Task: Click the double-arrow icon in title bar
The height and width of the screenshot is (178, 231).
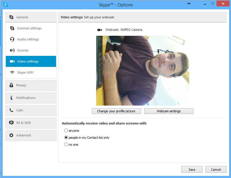Action: pos(189,3)
